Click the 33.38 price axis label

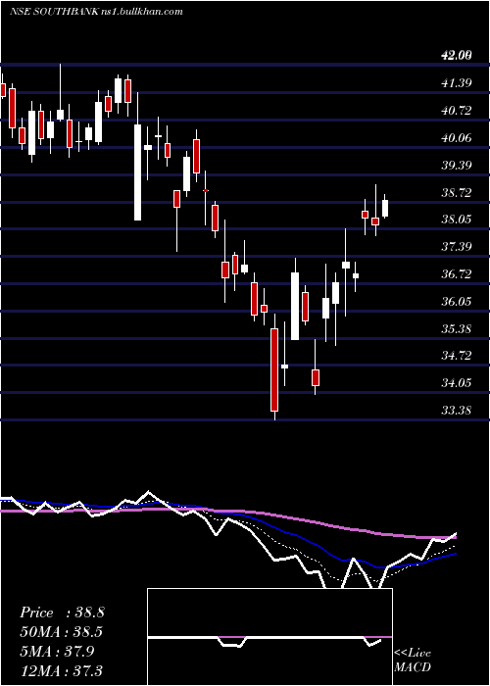pyautogui.click(x=456, y=411)
